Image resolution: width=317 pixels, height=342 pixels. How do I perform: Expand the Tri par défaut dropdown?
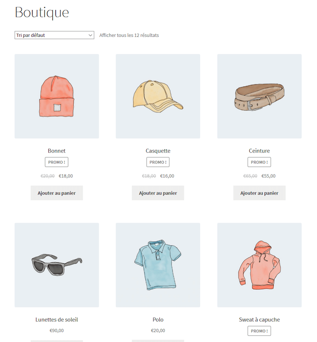(x=54, y=35)
